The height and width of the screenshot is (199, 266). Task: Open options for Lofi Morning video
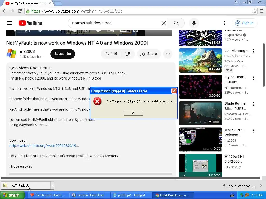pyautogui.click(x=254, y=51)
